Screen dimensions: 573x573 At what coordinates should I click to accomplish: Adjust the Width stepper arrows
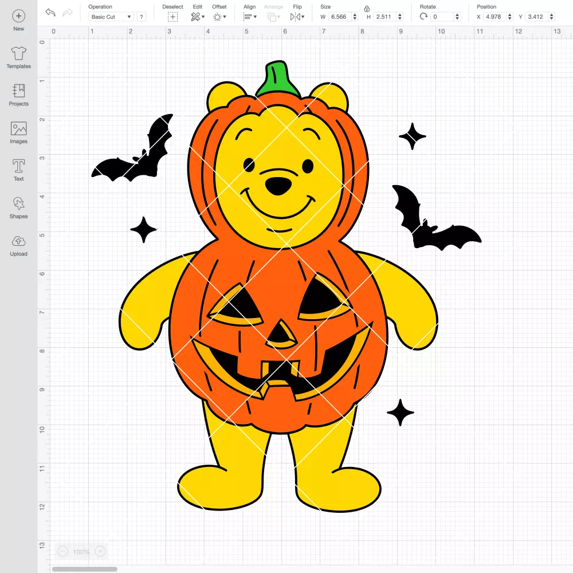tap(355, 17)
